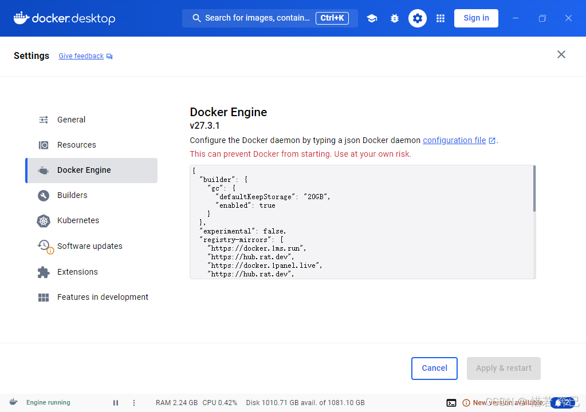This screenshot has height=412, width=586.
Task: Click inside the daemon JSON editor
Action: pos(361,222)
